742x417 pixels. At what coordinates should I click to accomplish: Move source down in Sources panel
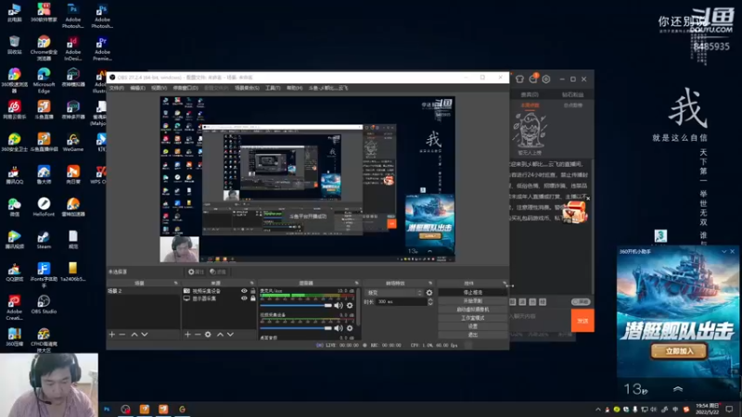pos(230,335)
